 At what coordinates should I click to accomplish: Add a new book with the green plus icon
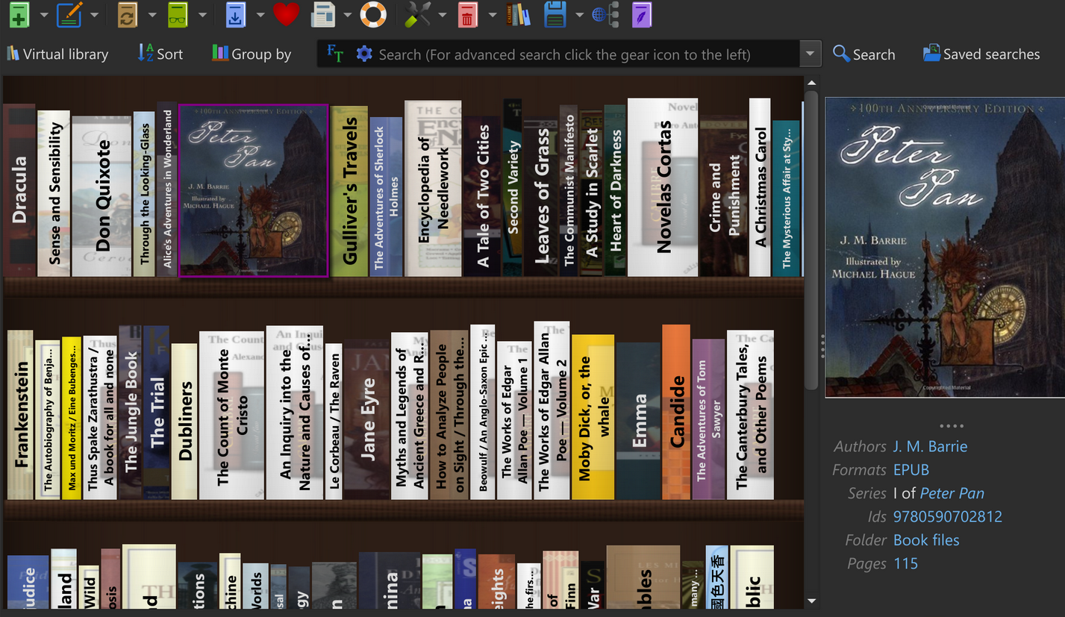coord(19,15)
